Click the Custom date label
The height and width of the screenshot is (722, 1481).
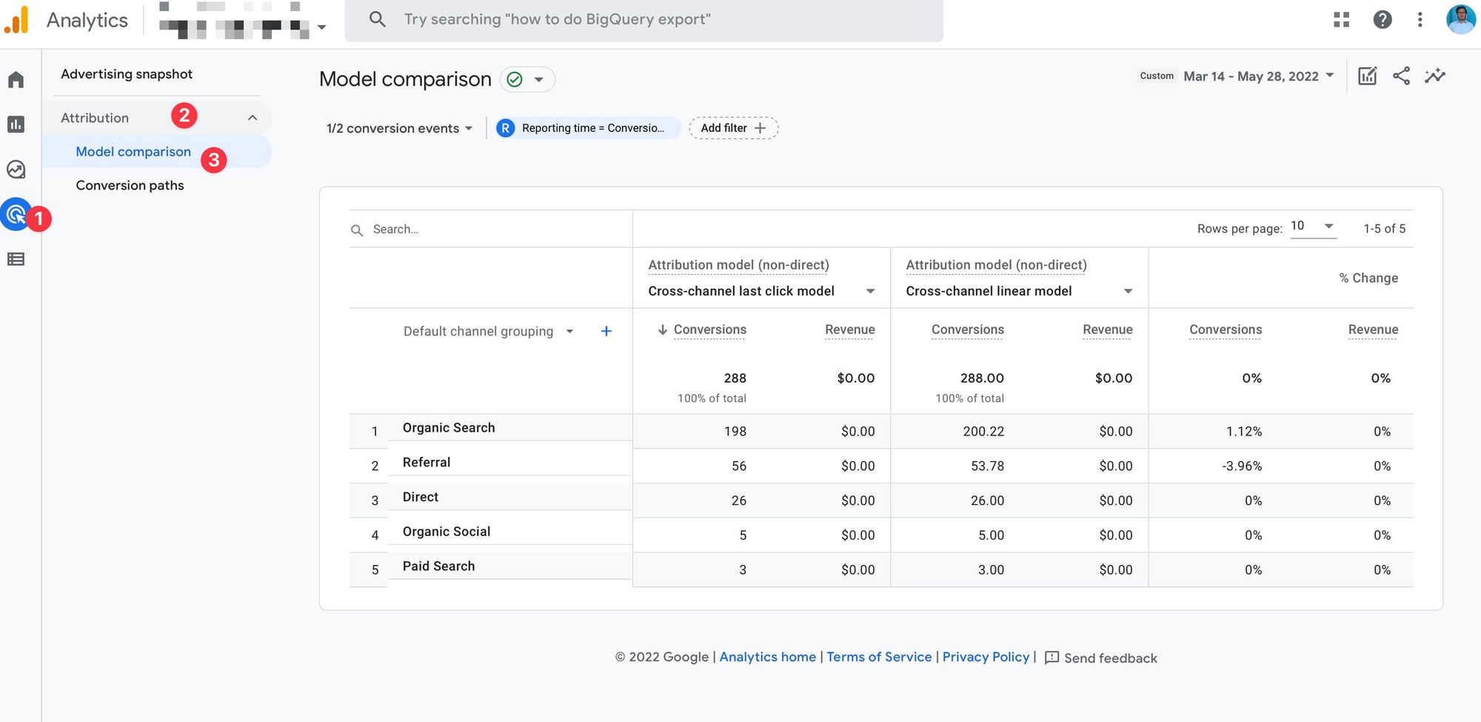click(1157, 76)
